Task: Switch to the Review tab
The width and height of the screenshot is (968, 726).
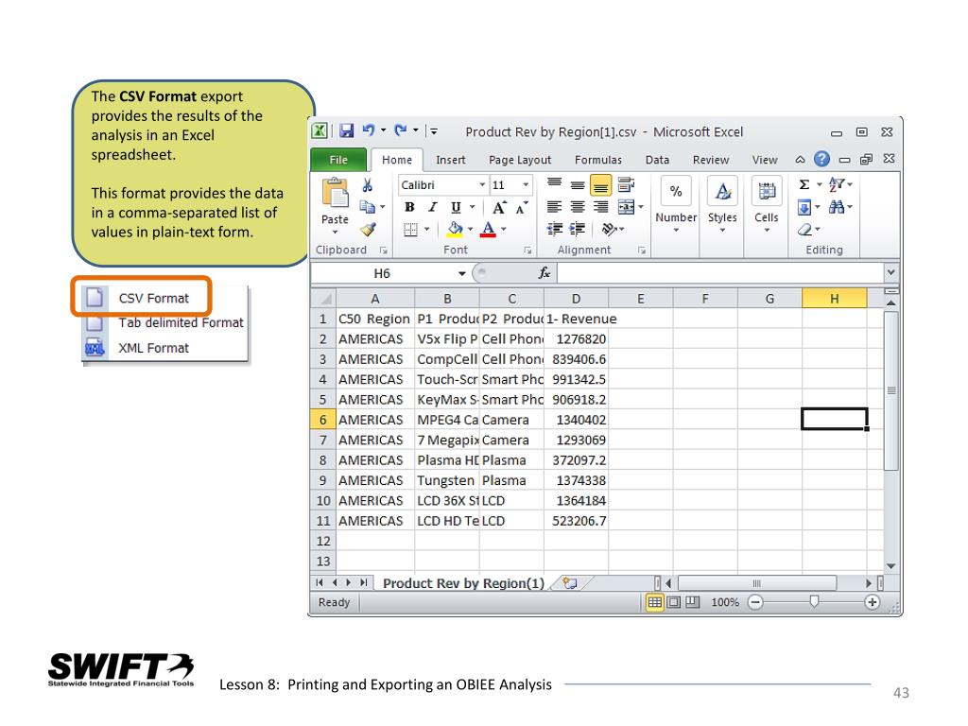Action: click(711, 160)
